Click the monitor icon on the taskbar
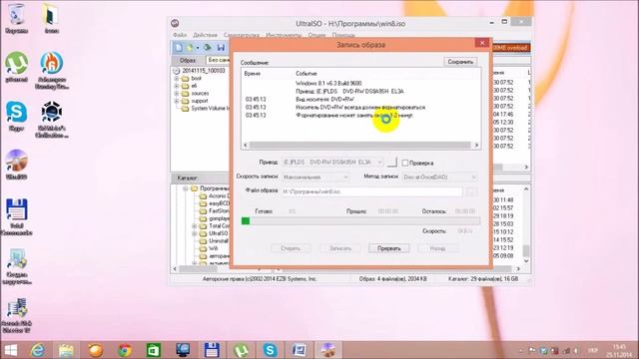 coord(183,350)
